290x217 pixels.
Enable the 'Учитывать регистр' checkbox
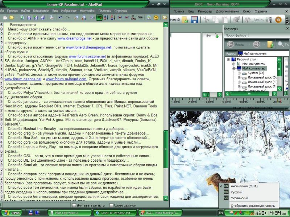coord(74,205)
